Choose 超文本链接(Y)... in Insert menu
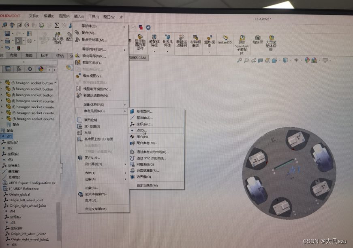The width and height of the screenshot is (353, 248). point(103,194)
